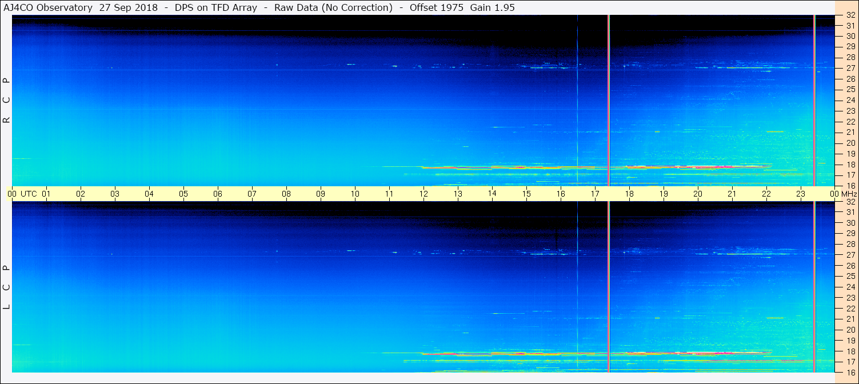Click the 32 MHz tick in LCP panel
Screen dimensions: 859x384
[850, 202]
